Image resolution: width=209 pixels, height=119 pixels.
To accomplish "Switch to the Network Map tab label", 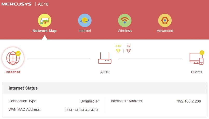I will pos(45,31).
